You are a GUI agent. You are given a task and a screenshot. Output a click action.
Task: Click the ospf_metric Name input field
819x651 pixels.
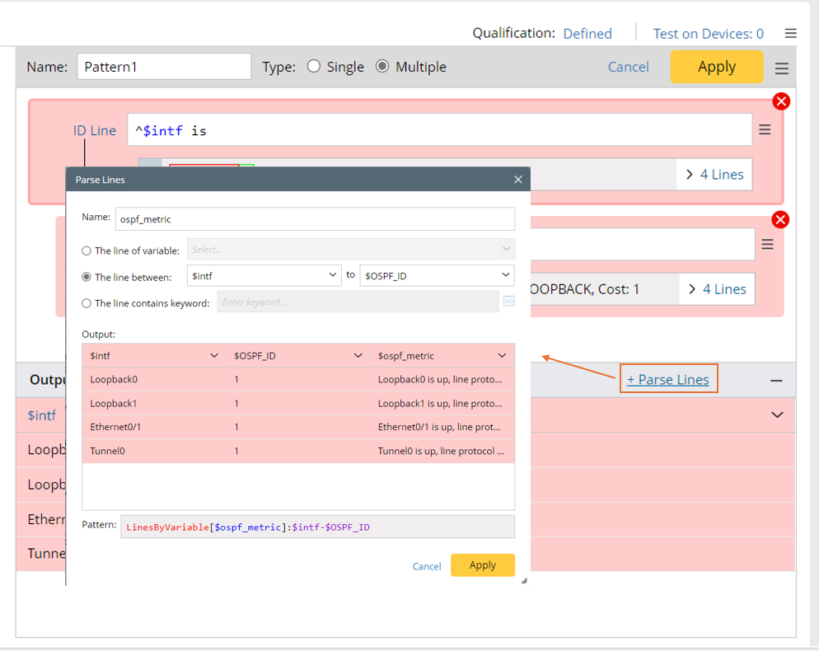click(x=315, y=219)
